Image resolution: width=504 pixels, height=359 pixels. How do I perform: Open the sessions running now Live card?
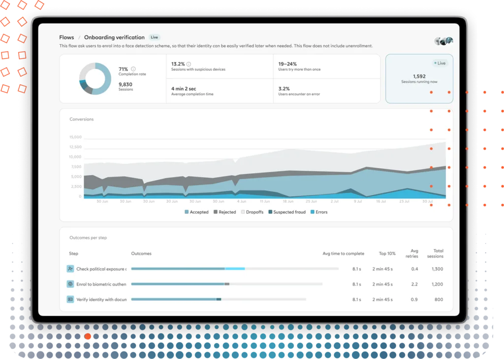point(419,78)
